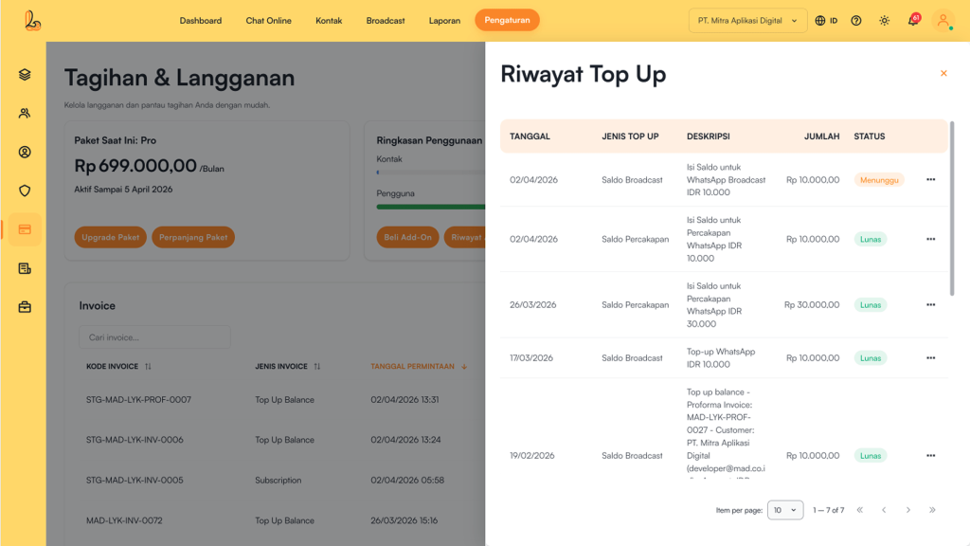
Task: Select the briefcase icon in the sidebar
Action: pyautogui.click(x=25, y=307)
